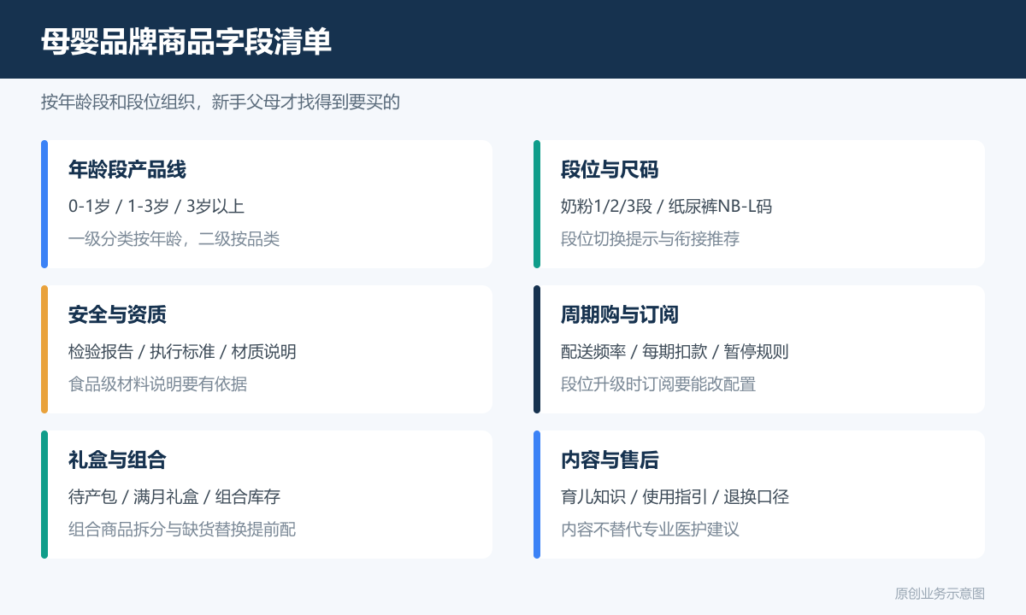Click the note 食品级材料说明要有依据
Screen dimensions: 1026x615
pyautogui.click(x=158, y=384)
